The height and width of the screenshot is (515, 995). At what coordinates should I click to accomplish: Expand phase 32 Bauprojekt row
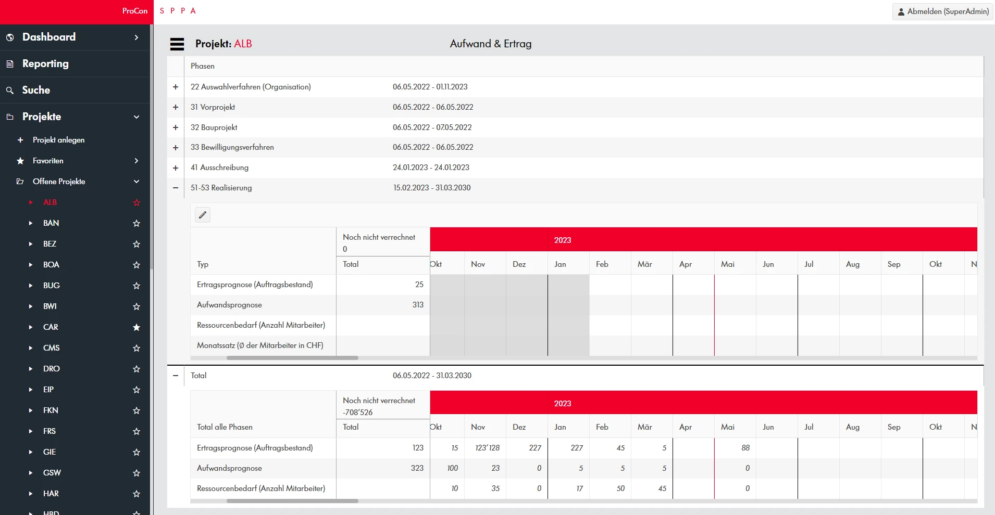[176, 127]
